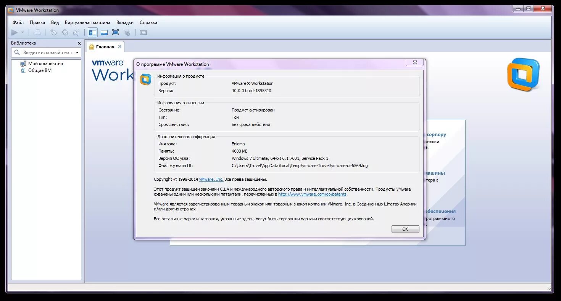Select the power on VM toolbar icon
The width and height of the screenshot is (561, 301).
[x=15, y=32]
